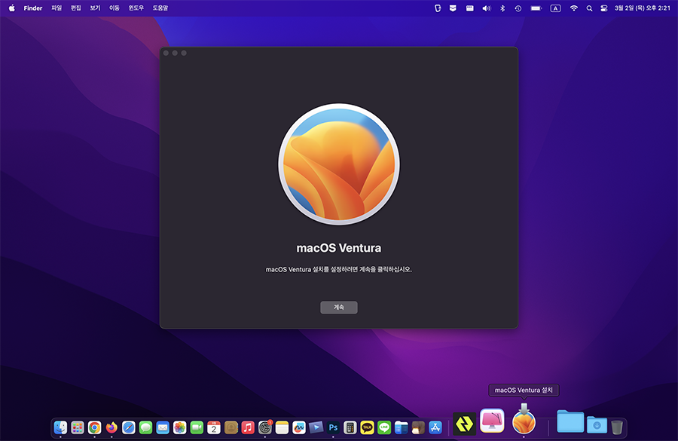Open the Finder menu in the menu bar
678x441 pixels.
click(x=33, y=8)
